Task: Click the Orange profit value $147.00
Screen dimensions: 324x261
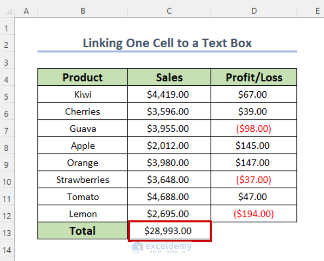Action: [254, 163]
